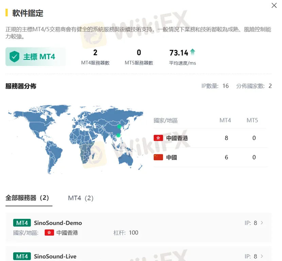
Task: Click the MT4 column header
Action: click(225, 120)
